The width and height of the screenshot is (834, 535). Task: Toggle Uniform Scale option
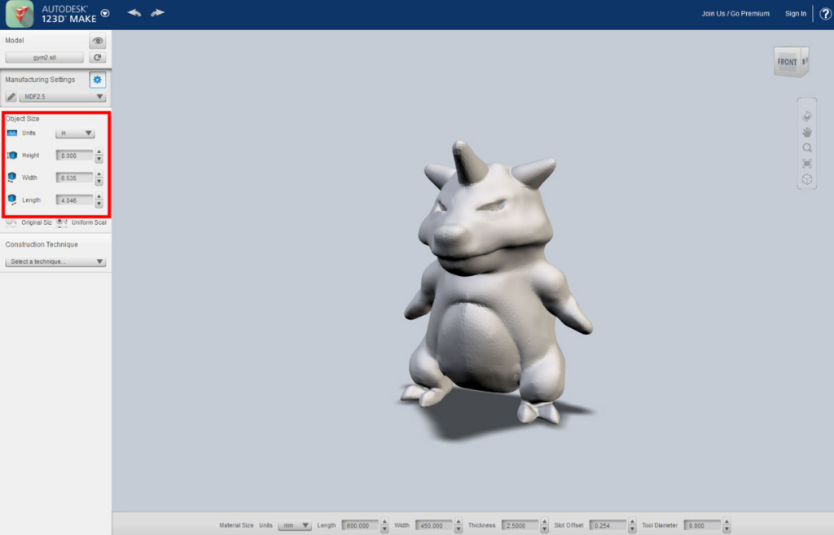point(82,222)
